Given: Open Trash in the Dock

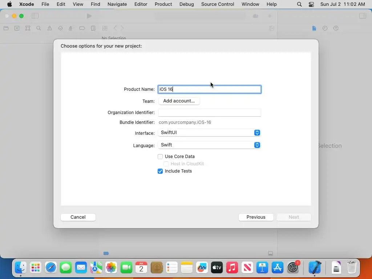Looking at the screenshot, I should tap(351, 268).
